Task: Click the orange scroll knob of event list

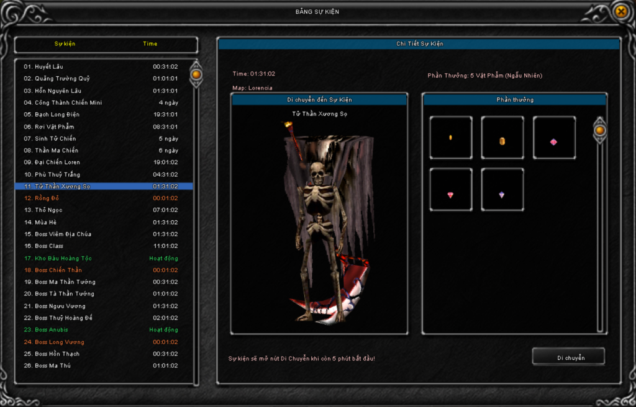Action: [196, 74]
